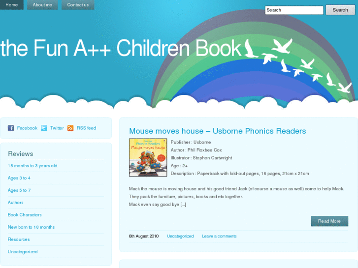Screen dimensions: 358x268
Task: Open the Resources category link
Action: (x=19, y=239)
